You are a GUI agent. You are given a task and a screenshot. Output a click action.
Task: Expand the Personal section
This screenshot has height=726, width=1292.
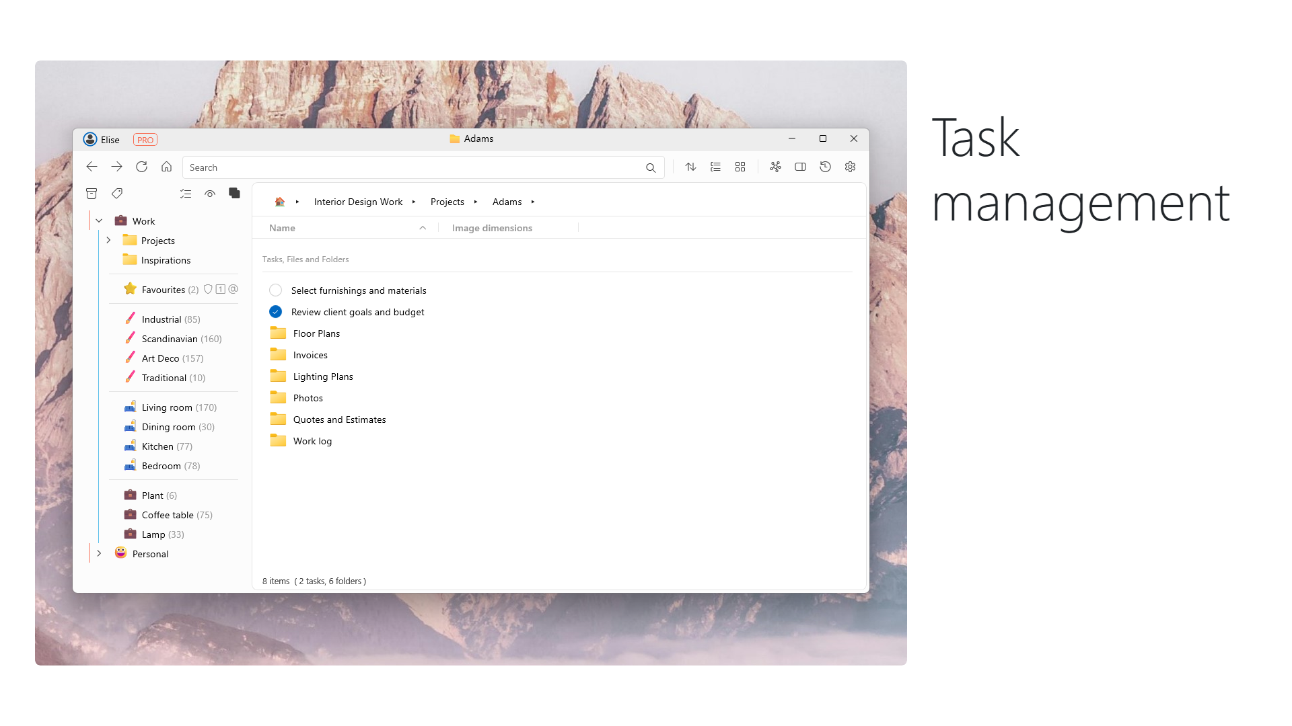[x=99, y=553]
